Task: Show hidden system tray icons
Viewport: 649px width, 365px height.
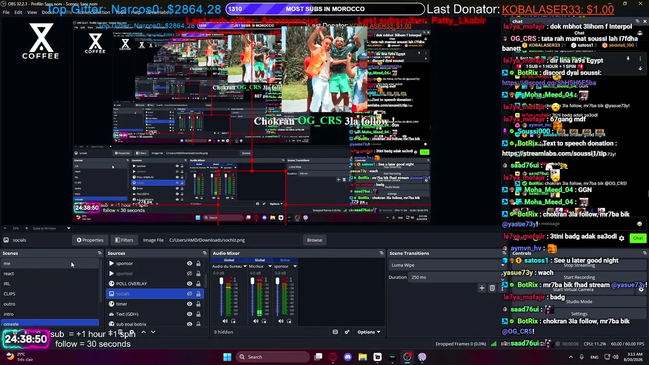Action: point(570,357)
